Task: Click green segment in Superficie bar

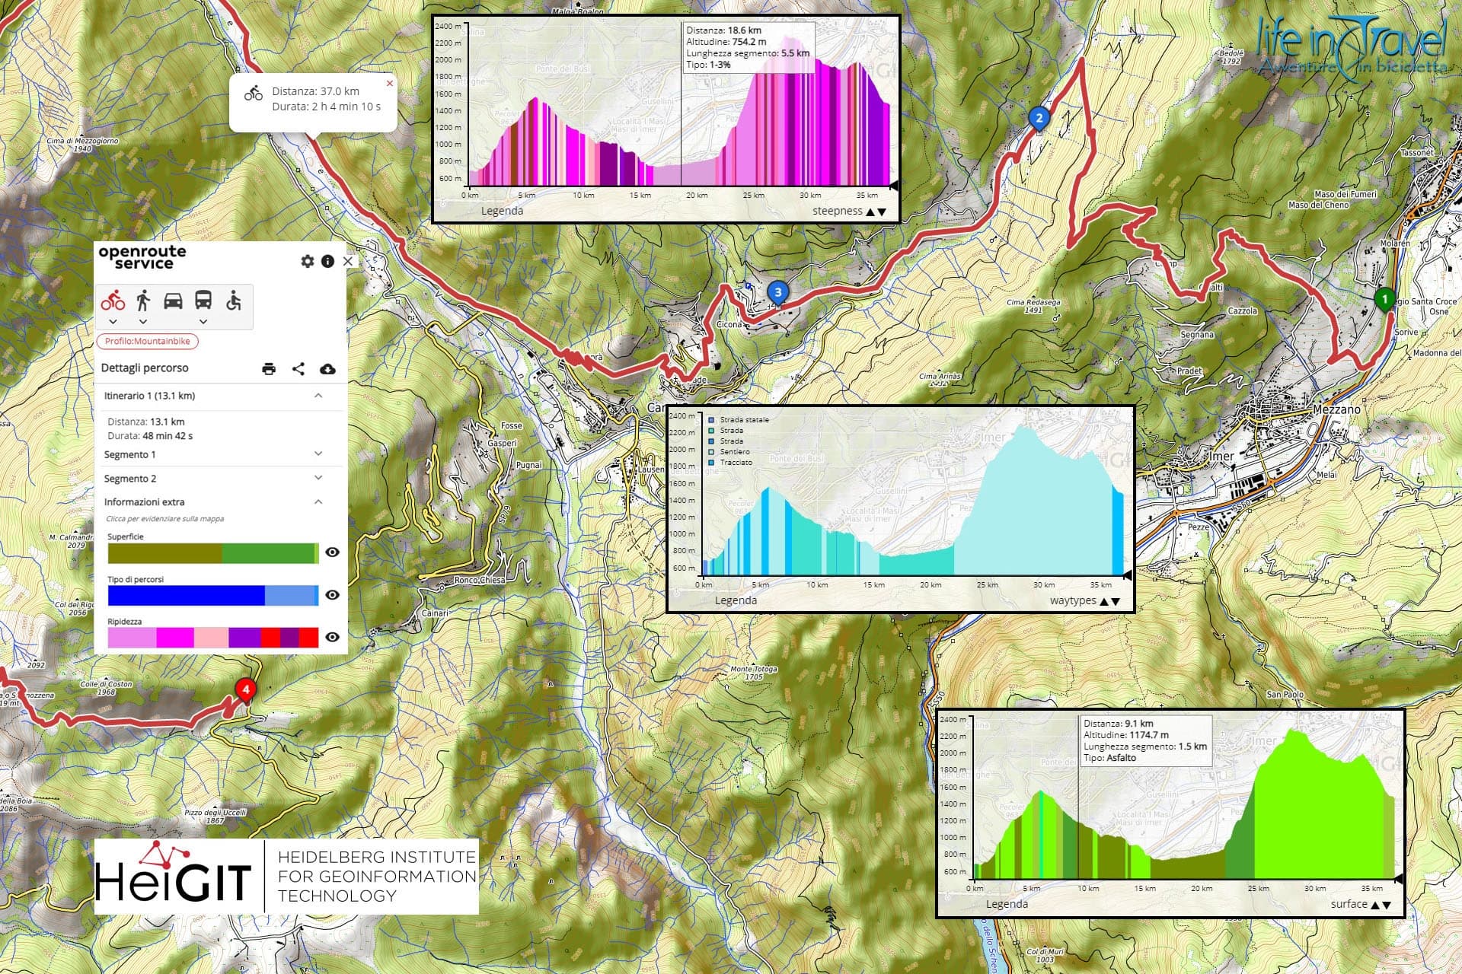Action: 268,553
